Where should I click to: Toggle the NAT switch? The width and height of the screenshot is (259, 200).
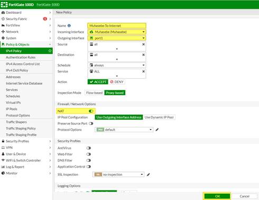91,111
